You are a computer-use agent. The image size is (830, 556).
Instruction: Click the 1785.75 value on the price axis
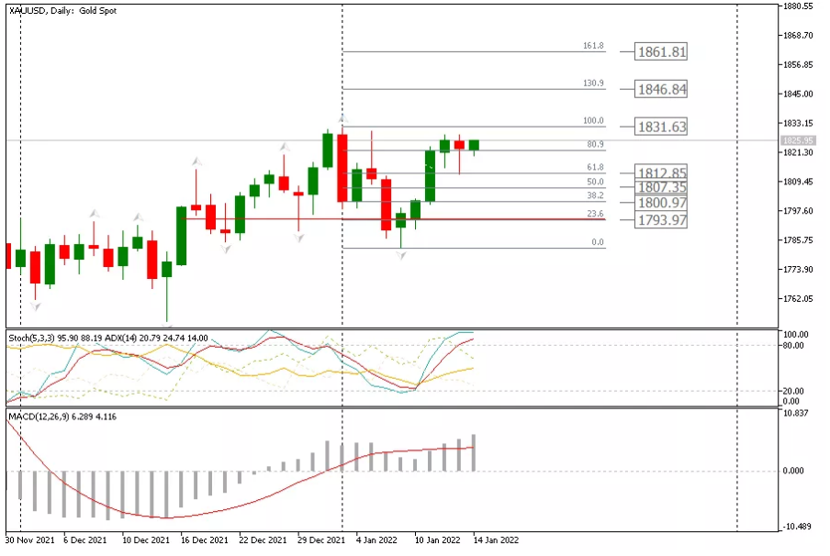[798, 239]
